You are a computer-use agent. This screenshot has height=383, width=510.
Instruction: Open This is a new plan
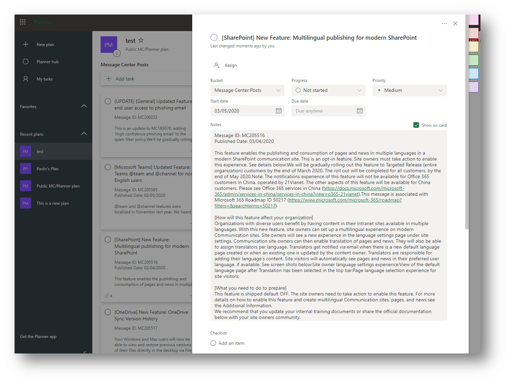point(53,203)
